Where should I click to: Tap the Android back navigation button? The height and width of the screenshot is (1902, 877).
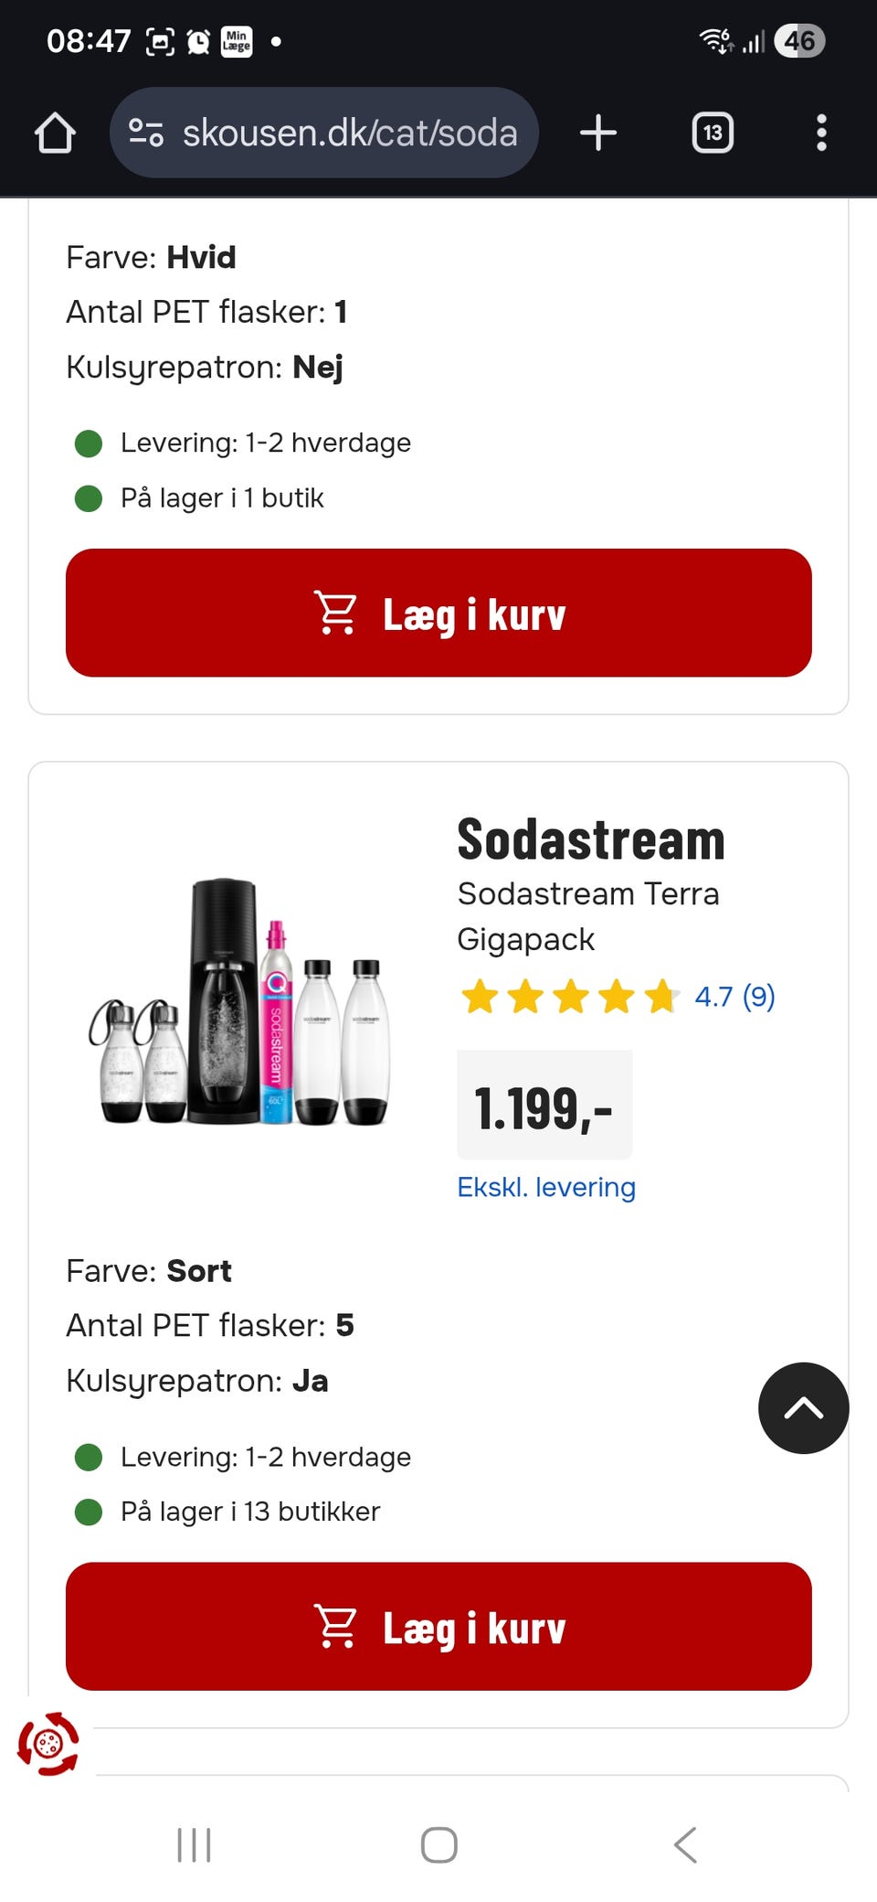(x=685, y=1845)
